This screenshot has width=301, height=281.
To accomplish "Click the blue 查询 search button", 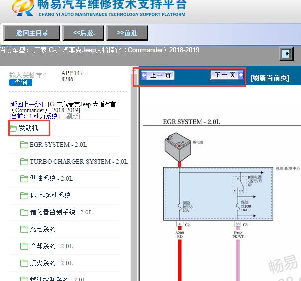I will (21, 83).
